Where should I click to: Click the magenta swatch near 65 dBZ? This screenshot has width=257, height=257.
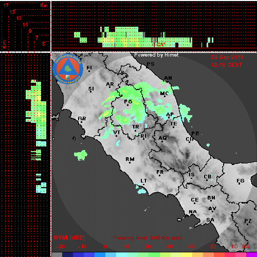251,254
